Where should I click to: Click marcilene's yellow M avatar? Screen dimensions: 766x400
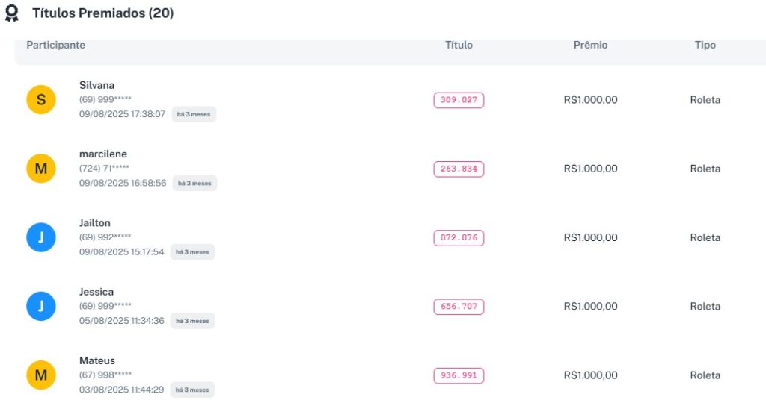[41, 169]
